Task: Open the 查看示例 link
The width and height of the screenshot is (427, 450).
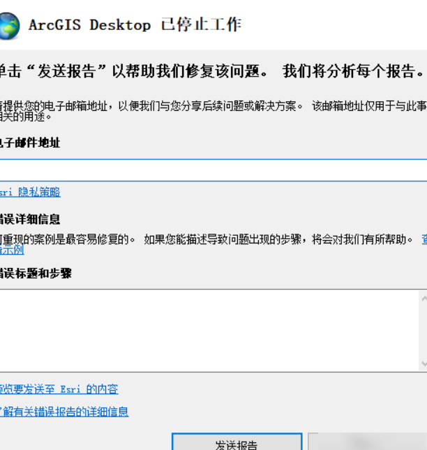Action: click(12, 250)
